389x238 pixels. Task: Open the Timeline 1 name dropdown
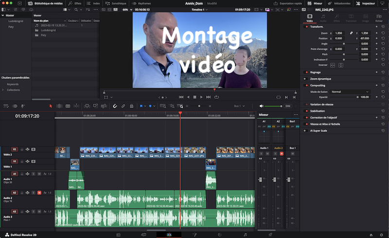(199, 10)
